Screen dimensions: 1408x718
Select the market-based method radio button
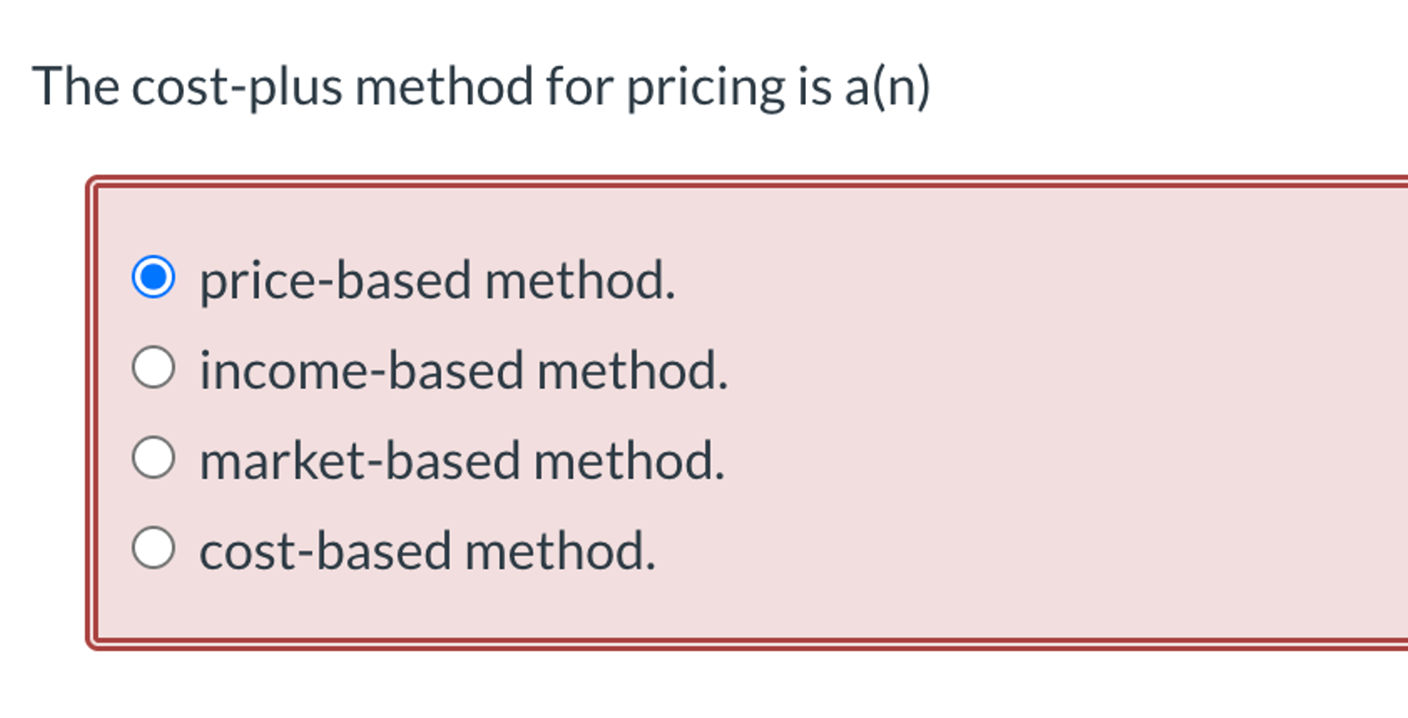click(152, 458)
